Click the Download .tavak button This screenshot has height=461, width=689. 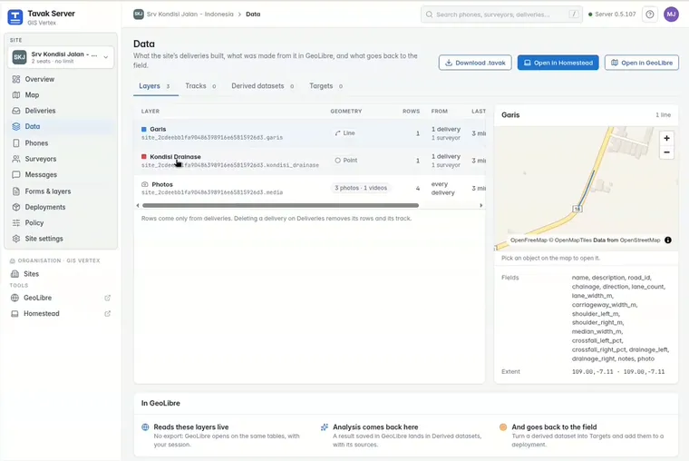pyautogui.click(x=475, y=63)
